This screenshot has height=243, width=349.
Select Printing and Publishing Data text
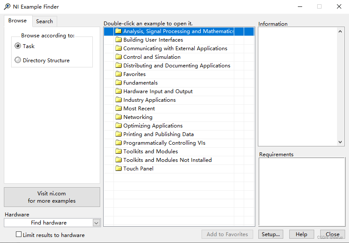pyautogui.click(x=159, y=134)
